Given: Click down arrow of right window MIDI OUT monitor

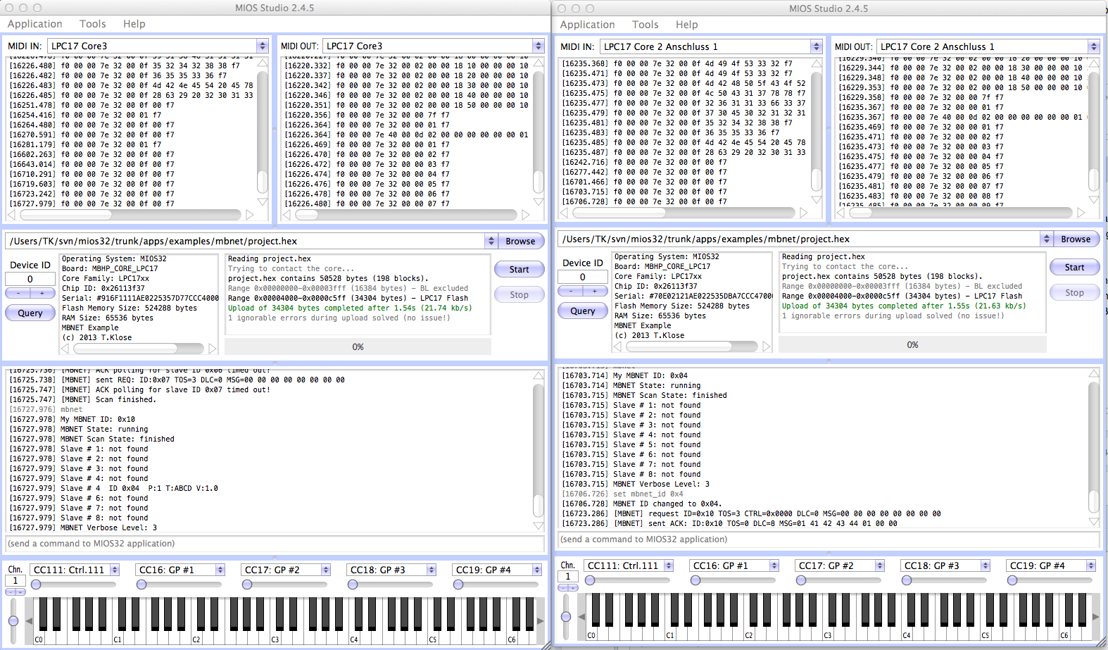Looking at the screenshot, I should 1094,200.
